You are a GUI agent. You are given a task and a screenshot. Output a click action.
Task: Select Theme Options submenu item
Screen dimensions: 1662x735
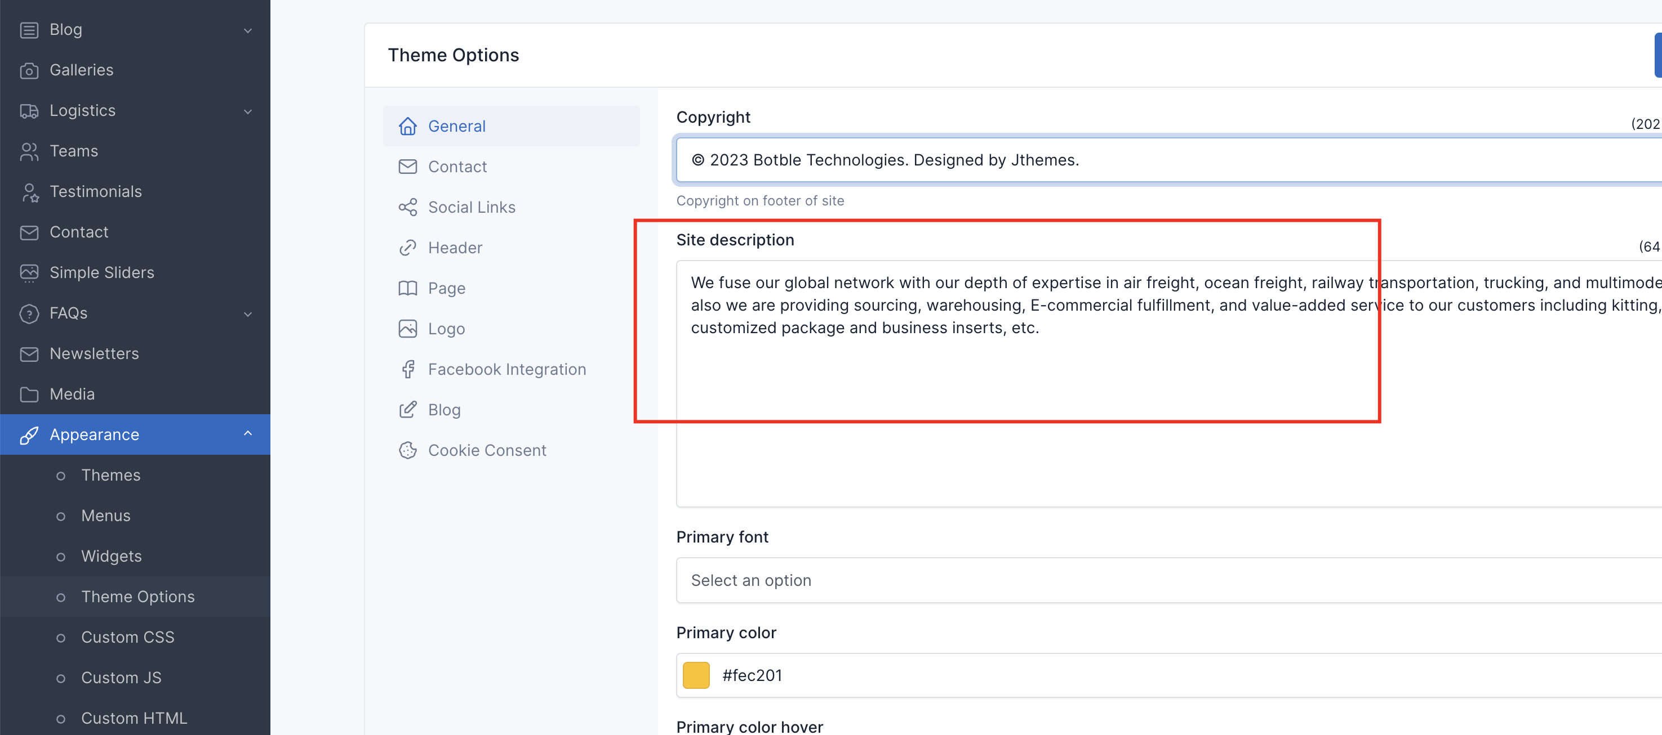point(135,597)
